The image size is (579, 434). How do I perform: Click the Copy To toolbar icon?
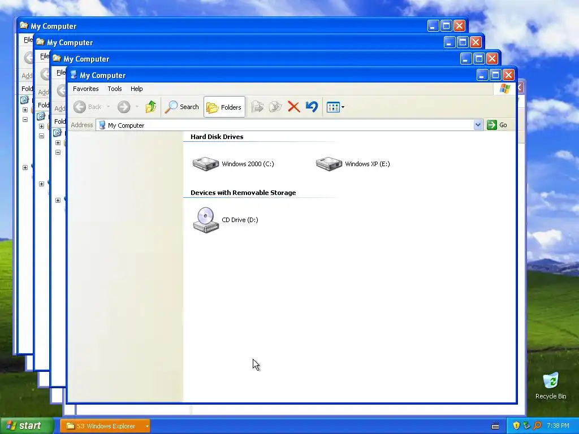275,107
